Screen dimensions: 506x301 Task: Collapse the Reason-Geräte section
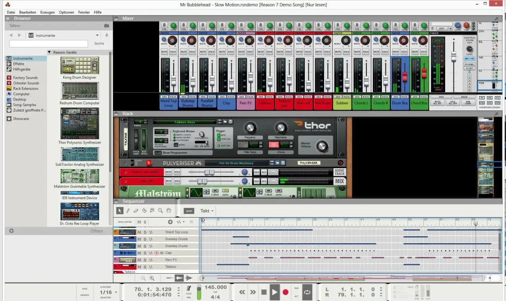point(49,52)
